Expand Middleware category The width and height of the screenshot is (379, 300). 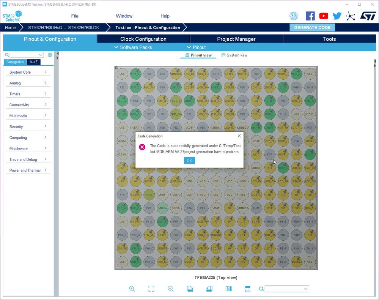(x=28, y=148)
